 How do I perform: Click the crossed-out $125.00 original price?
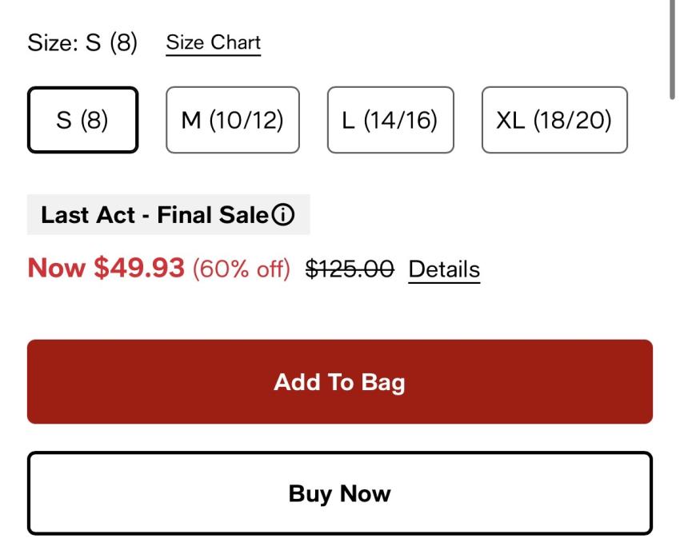tap(350, 269)
